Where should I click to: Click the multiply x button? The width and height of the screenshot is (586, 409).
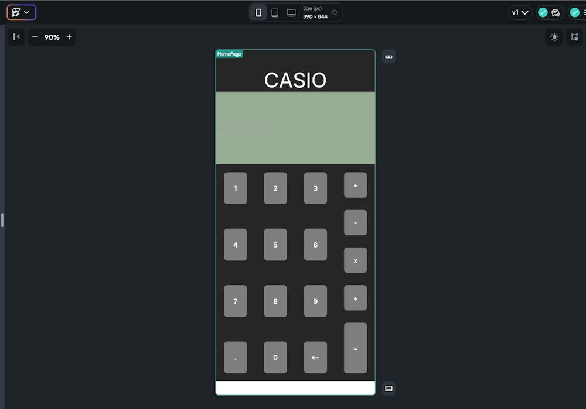(356, 260)
